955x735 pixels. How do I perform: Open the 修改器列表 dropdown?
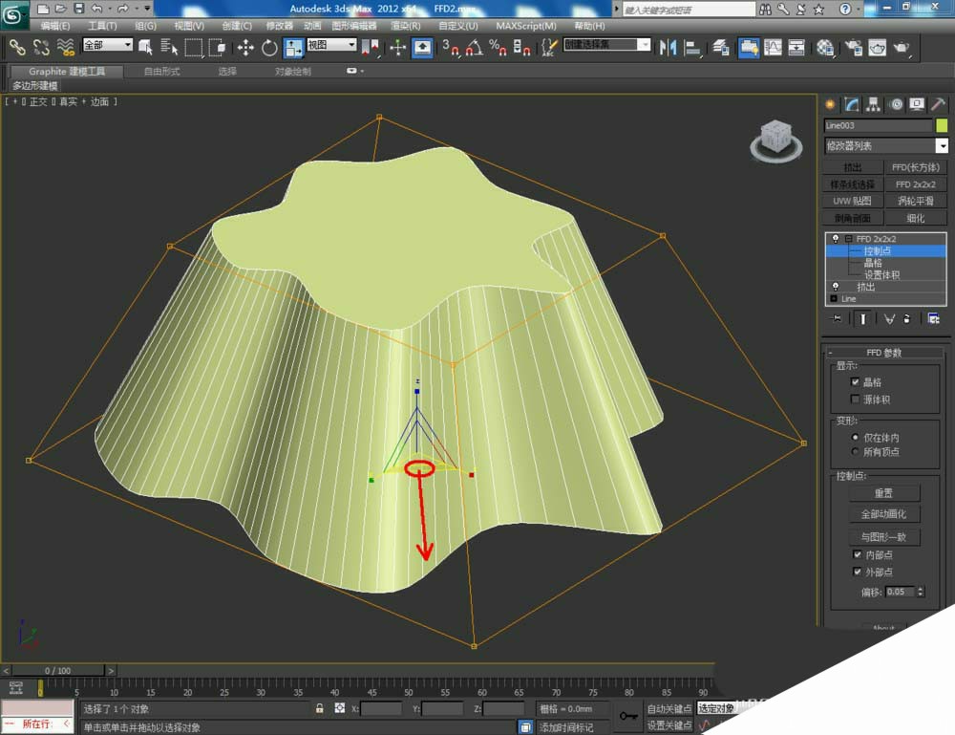(x=941, y=144)
